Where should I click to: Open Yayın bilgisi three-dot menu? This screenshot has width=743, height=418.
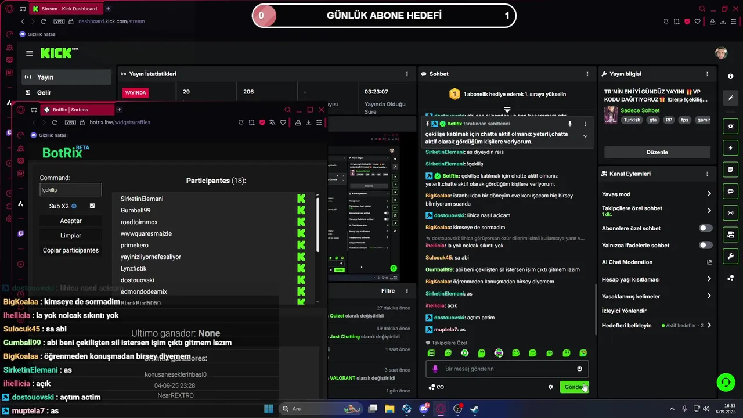[x=707, y=74]
